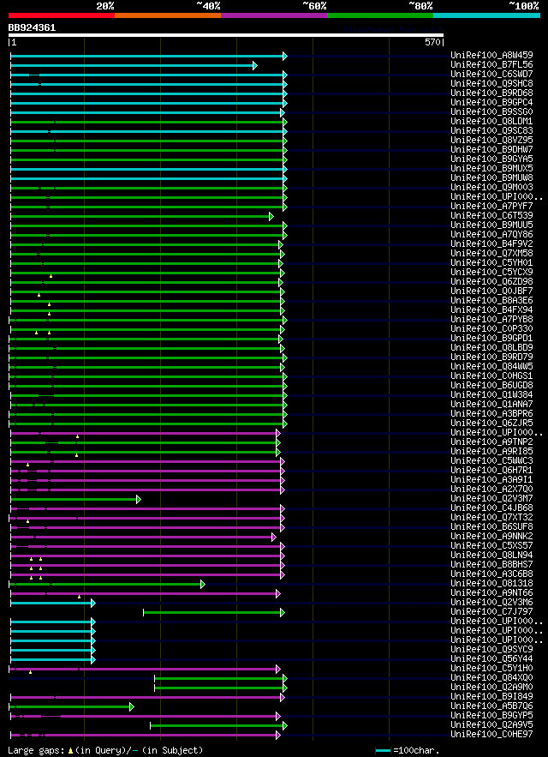
Task: Open hit UniRef100_Q9SHC8
Action: [491, 85]
